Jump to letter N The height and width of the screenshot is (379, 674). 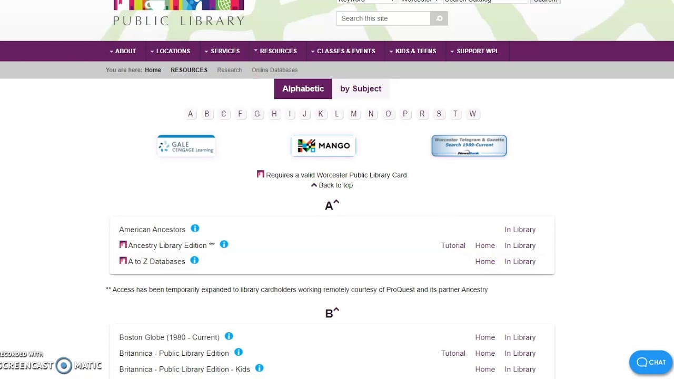(x=371, y=114)
